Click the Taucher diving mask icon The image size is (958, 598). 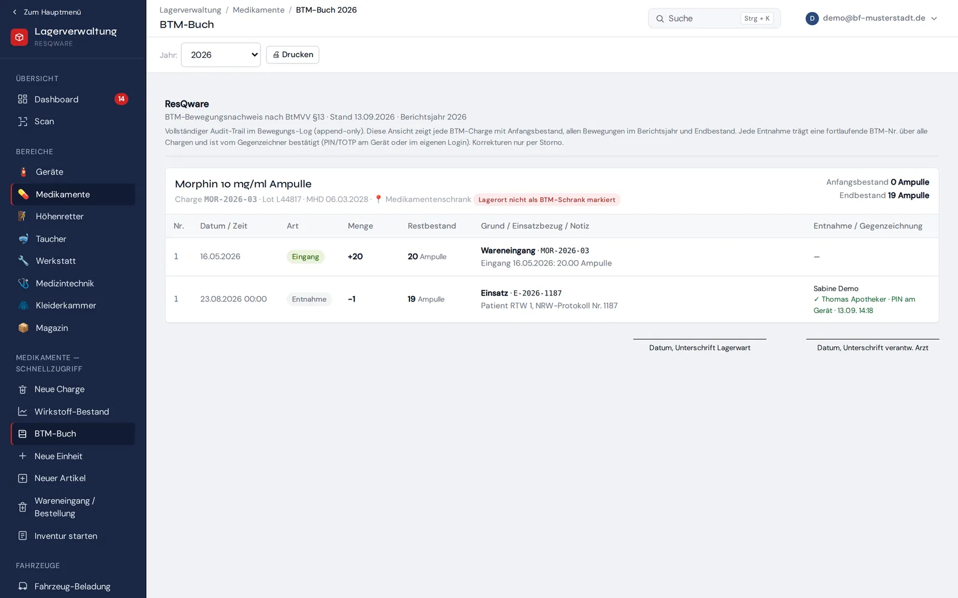(x=23, y=239)
